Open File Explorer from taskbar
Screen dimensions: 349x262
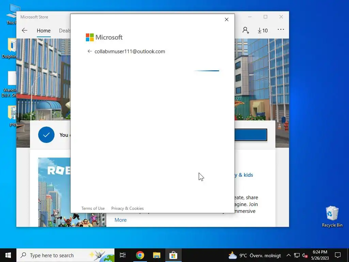(157, 255)
